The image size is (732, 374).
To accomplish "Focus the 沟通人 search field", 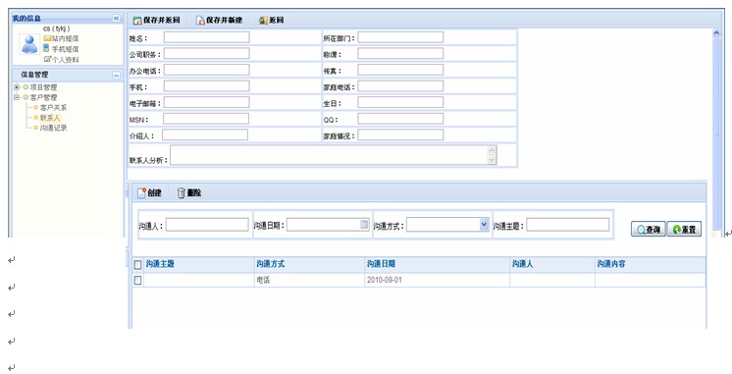I will (207, 225).
